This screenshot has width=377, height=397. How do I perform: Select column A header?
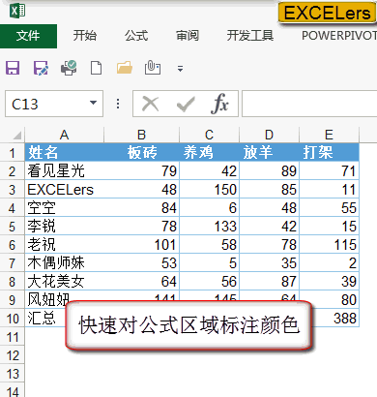(65, 135)
